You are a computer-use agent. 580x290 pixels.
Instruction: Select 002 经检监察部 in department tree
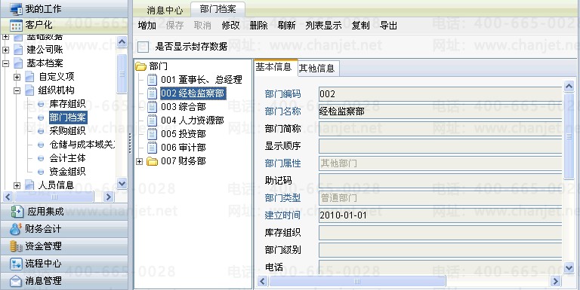pyautogui.click(x=193, y=93)
